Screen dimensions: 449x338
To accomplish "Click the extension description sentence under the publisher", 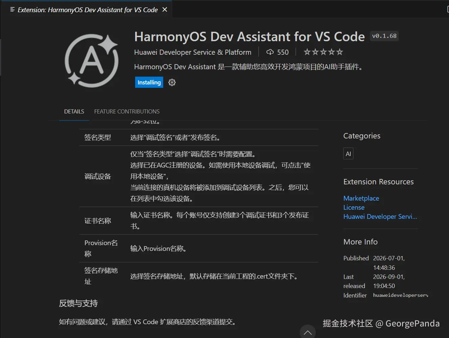I will (249, 67).
